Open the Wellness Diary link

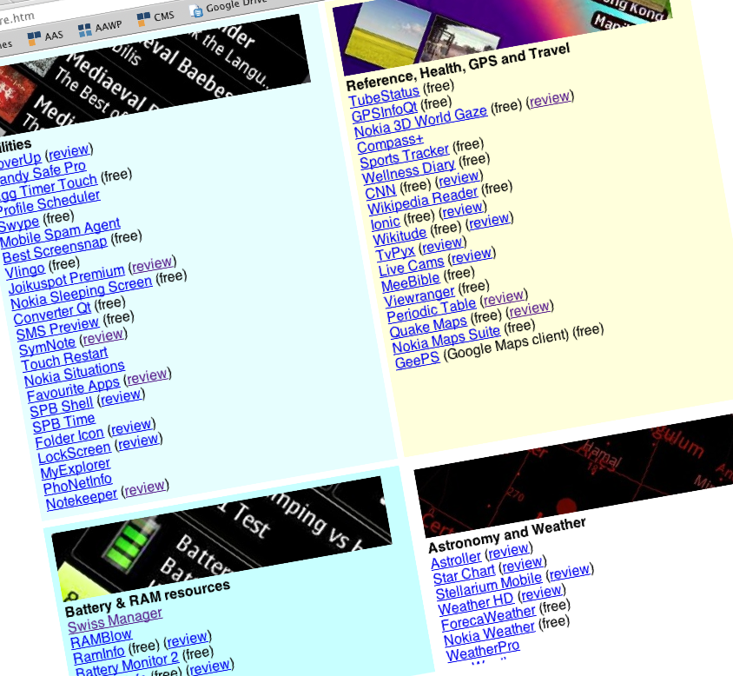tap(408, 172)
